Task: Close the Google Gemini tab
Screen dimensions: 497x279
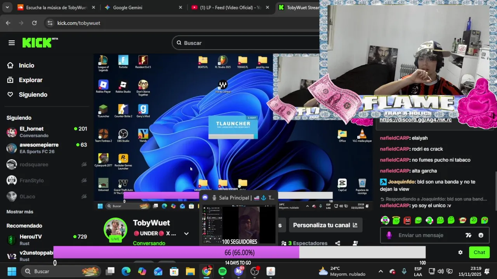Action: coord(180,7)
